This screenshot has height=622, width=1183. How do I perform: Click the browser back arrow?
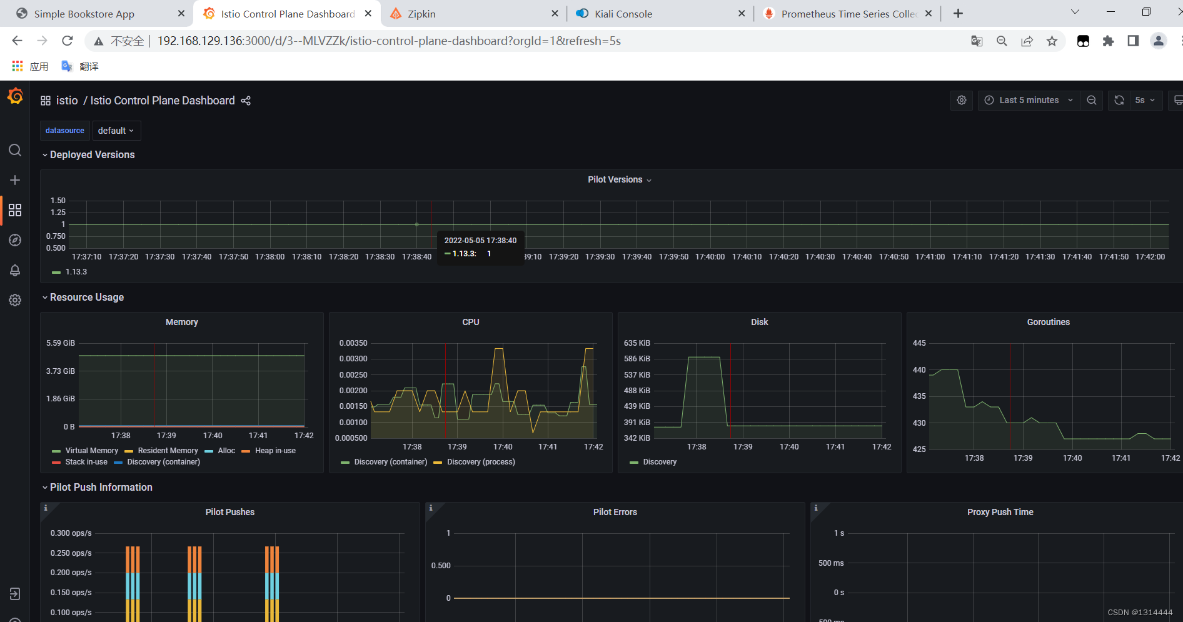17,41
